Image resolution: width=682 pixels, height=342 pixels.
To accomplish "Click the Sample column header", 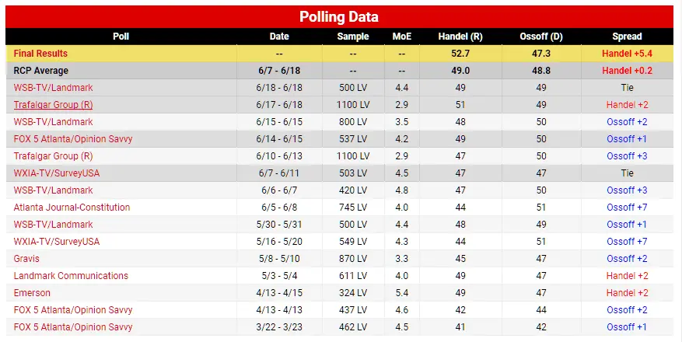I will pos(353,37).
